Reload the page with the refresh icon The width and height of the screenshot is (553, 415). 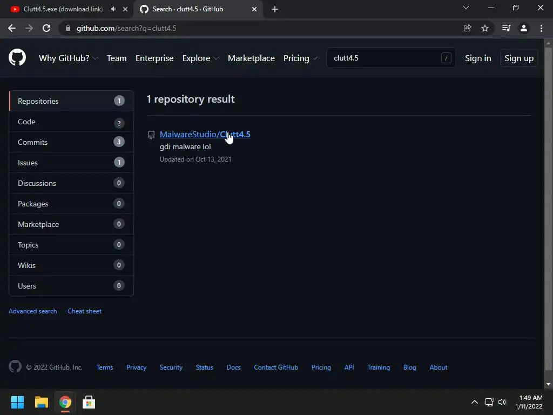(46, 28)
